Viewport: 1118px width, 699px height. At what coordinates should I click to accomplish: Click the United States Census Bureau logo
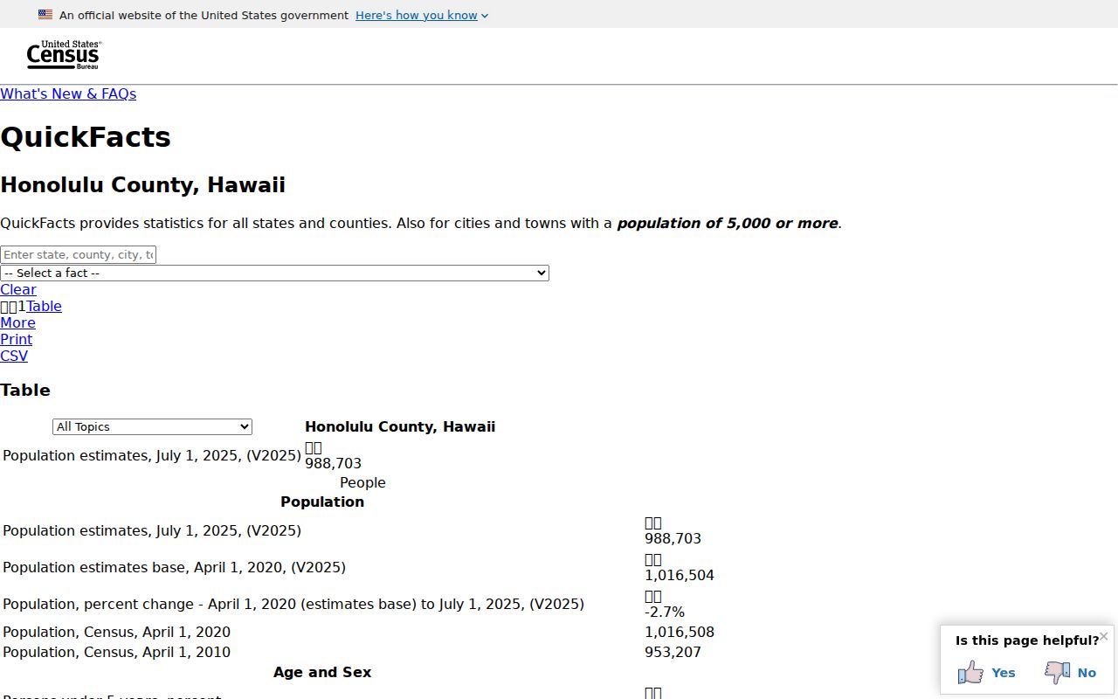[64, 55]
